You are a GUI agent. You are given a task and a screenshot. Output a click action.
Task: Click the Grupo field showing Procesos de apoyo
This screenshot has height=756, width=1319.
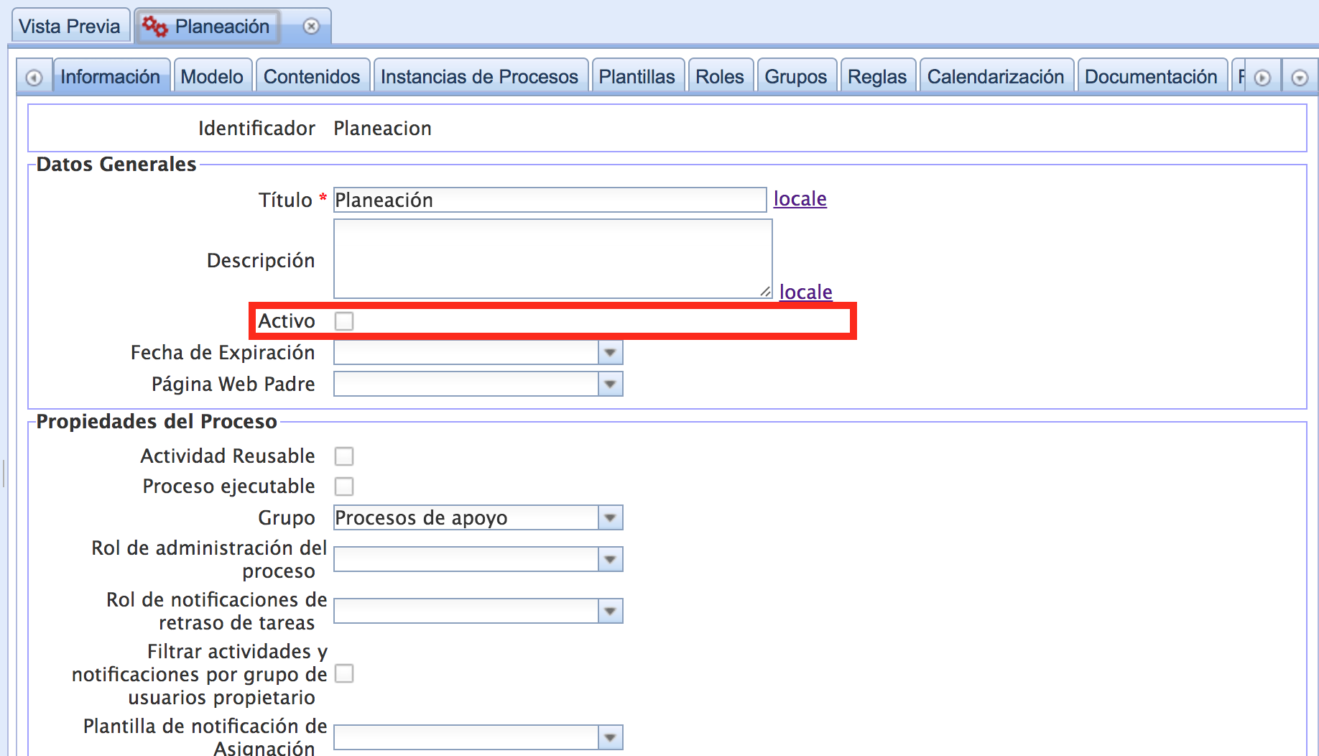click(466, 518)
